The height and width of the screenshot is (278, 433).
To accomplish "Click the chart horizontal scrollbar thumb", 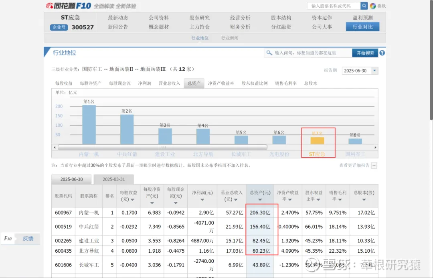I will click(x=162, y=147).
